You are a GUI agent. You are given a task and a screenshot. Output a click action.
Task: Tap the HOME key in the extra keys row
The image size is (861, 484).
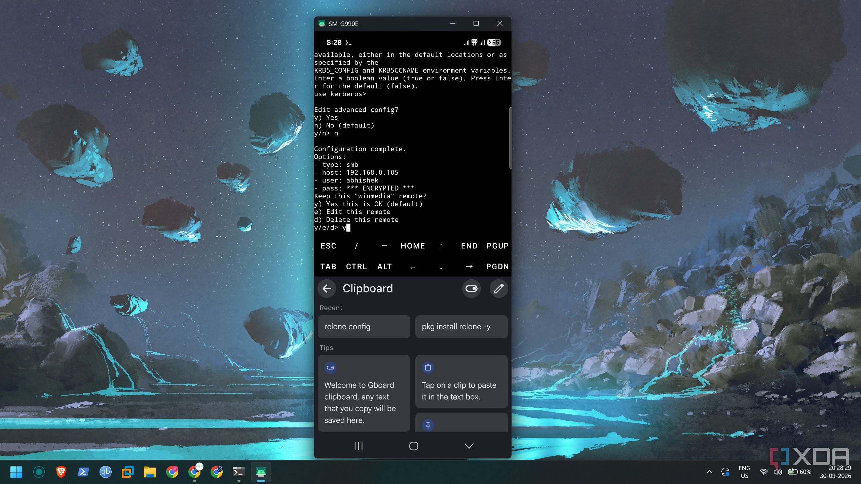[x=413, y=246]
